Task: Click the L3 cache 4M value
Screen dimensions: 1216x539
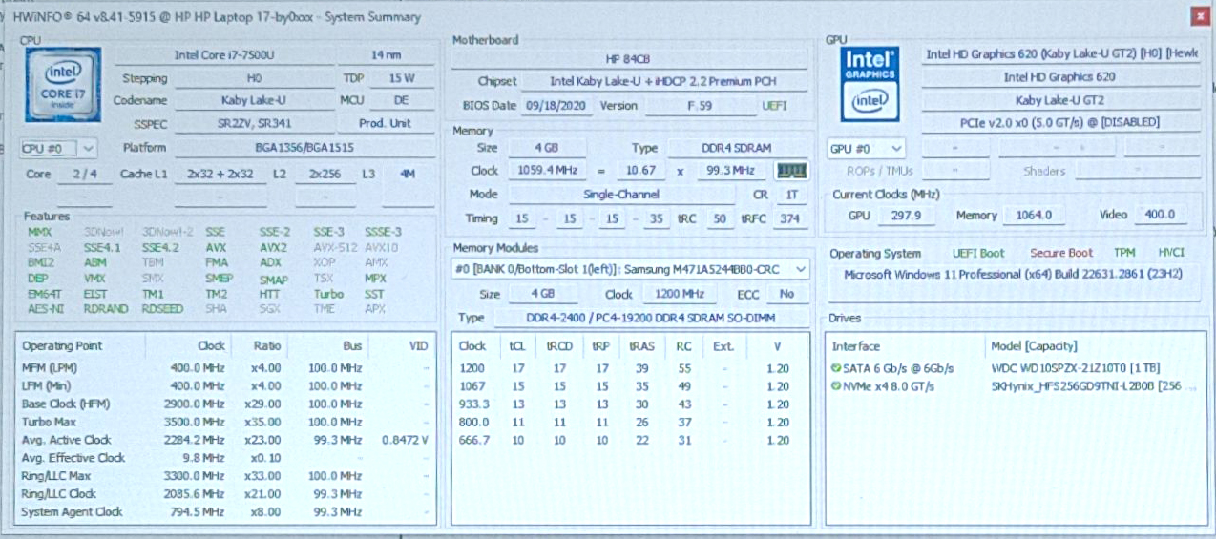Action: [x=408, y=174]
